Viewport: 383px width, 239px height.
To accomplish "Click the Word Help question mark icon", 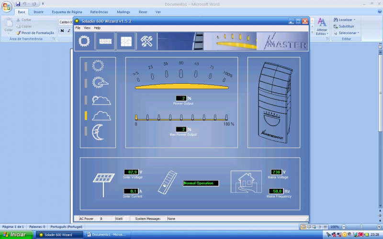I will (x=380, y=11).
